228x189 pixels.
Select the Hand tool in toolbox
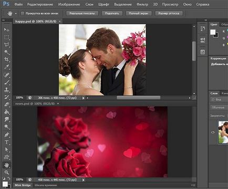[7, 165]
